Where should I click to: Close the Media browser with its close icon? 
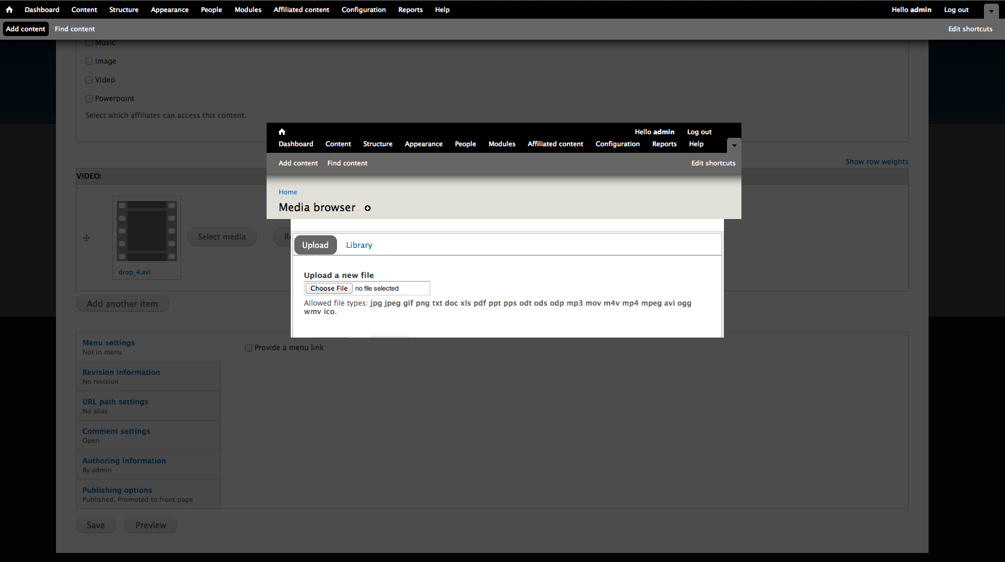coord(368,208)
